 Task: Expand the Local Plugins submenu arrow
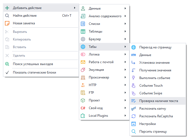coord(125,116)
